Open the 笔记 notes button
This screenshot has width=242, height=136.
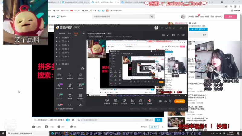click(x=154, y=127)
